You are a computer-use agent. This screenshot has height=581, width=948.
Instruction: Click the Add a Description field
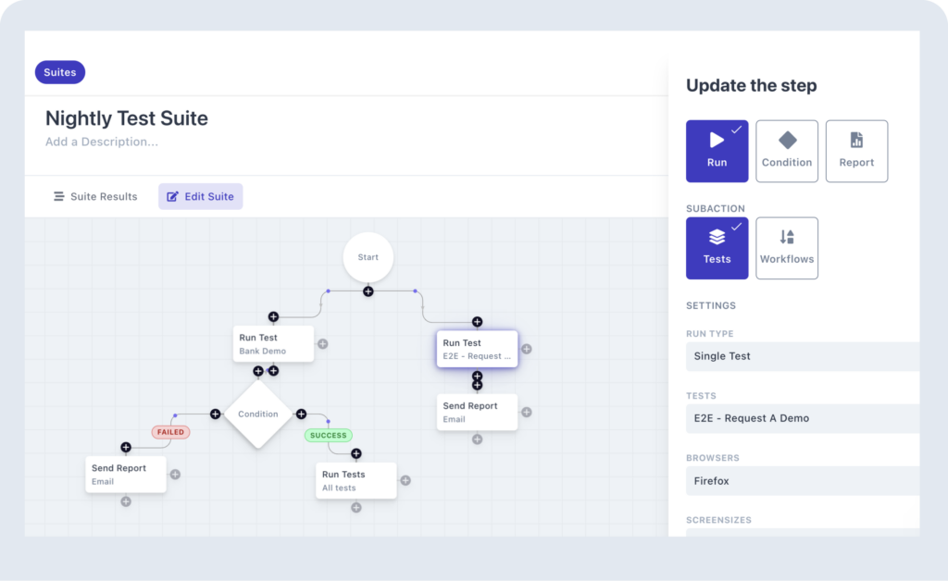(102, 142)
